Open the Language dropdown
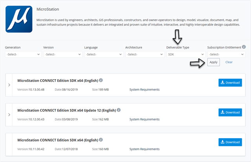Screen dimensions: 251x162 104,55
